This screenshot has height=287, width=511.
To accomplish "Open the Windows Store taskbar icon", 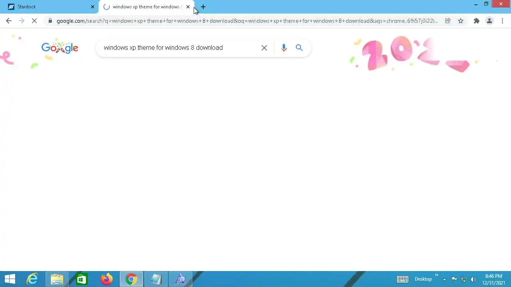I will pos(82,279).
